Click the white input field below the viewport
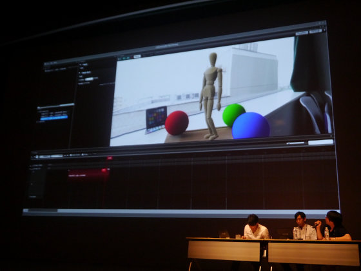361x271 pixels. (321, 142)
